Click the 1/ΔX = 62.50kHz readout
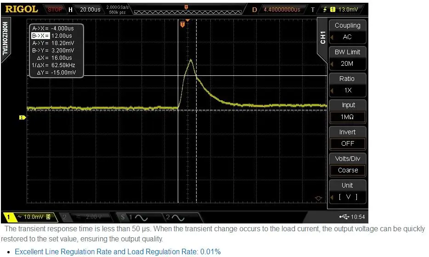 tap(53, 65)
